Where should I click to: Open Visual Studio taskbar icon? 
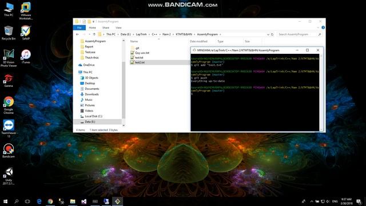click(x=84, y=201)
